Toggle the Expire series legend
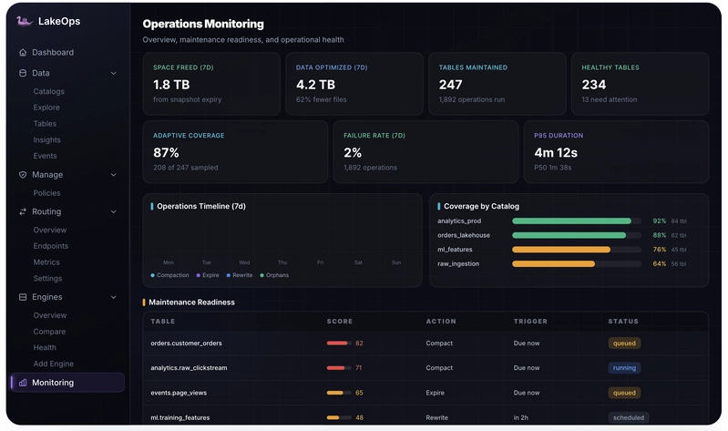Image resolution: width=728 pixels, height=431 pixels. tap(208, 275)
